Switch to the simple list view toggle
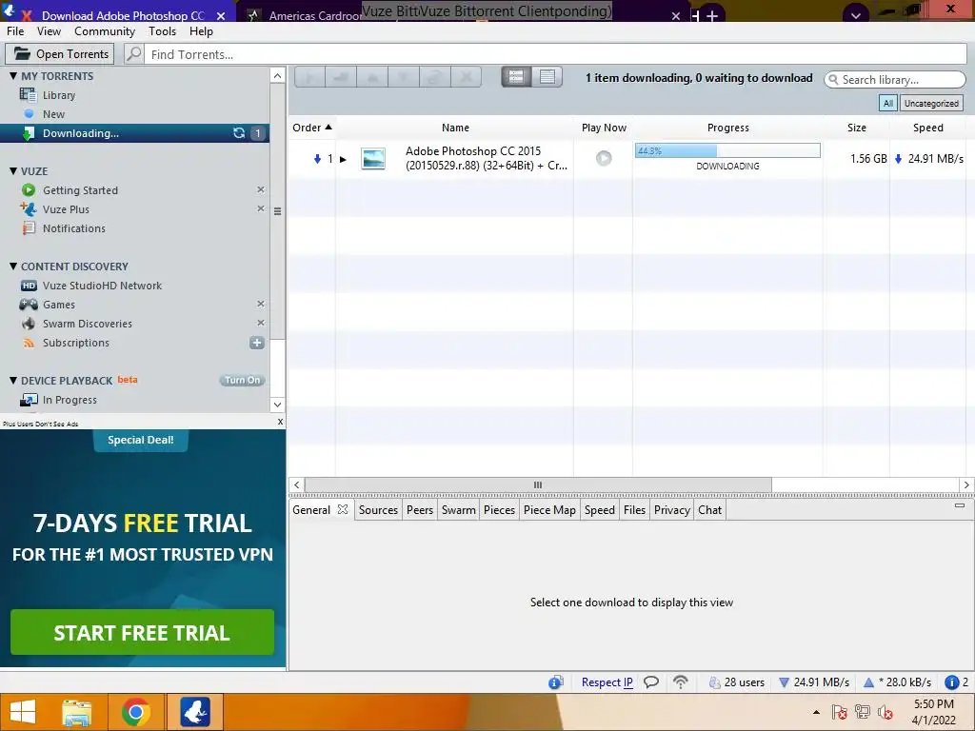Viewport: 975px width, 731px height. (x=547, y=77)
